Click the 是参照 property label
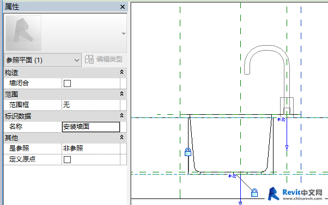 pyautogui.click(x=19, y=148)
